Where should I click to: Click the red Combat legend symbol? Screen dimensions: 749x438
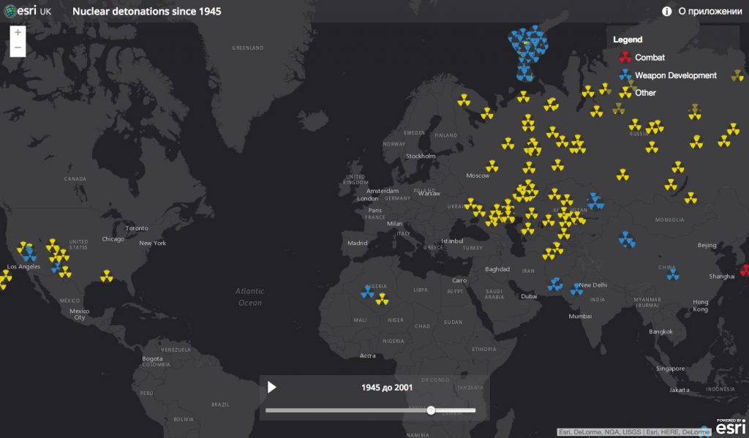tap(625, 57)
